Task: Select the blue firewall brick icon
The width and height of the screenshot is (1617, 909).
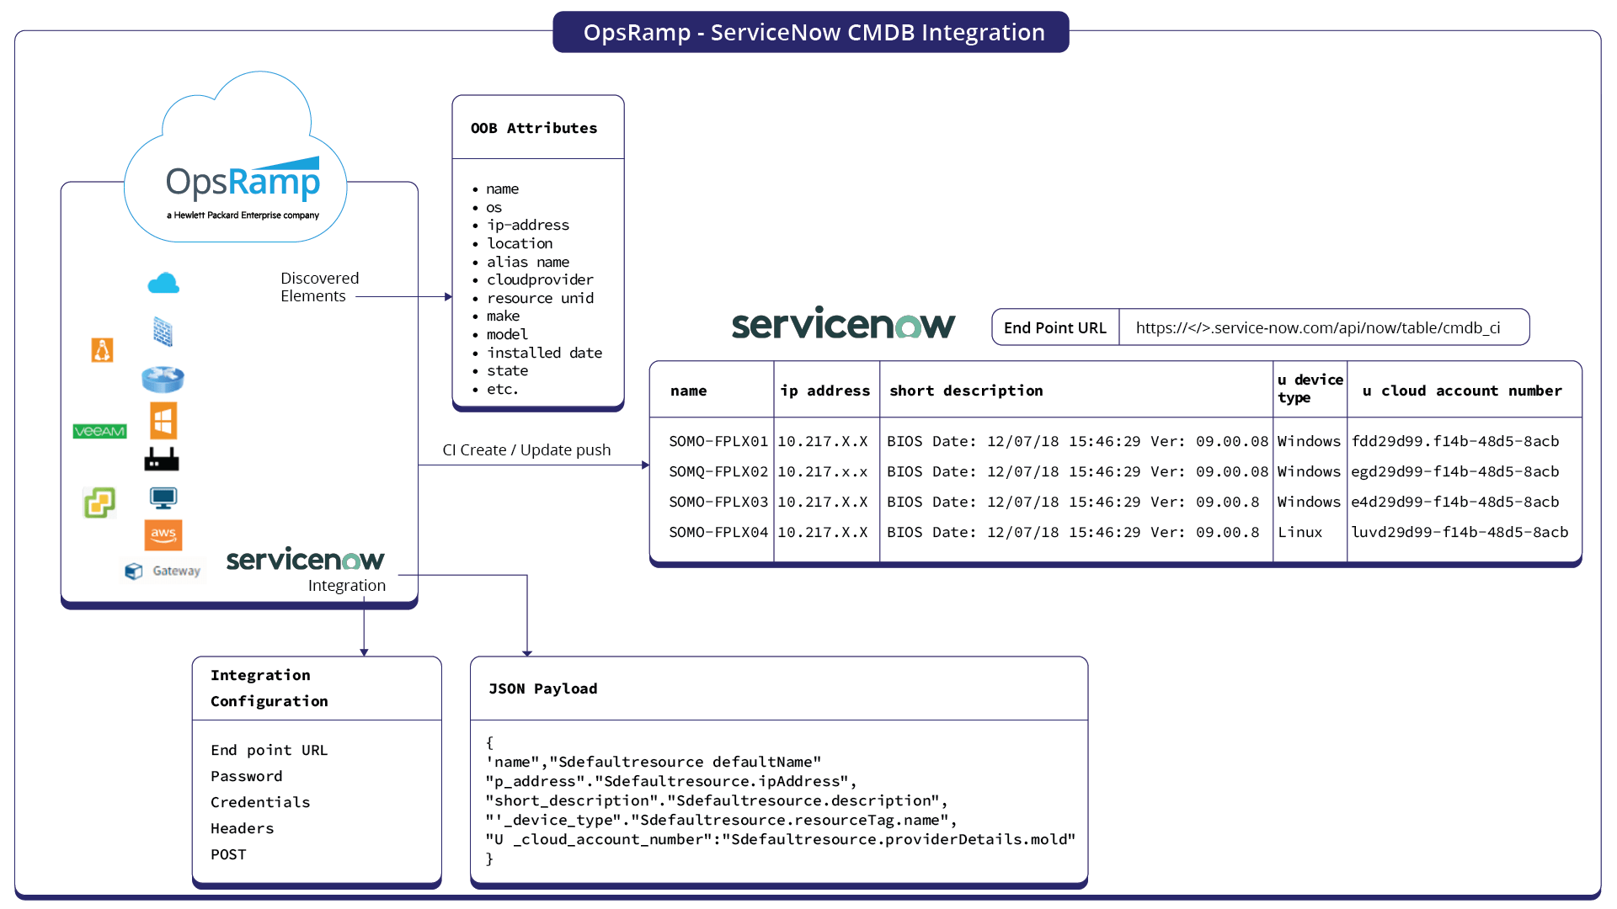Action: (163, 331)
